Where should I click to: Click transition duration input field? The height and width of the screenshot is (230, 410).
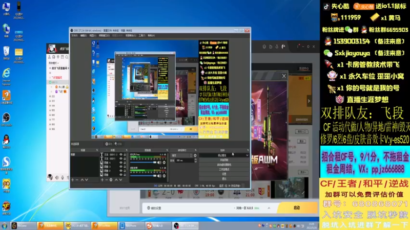184,160
